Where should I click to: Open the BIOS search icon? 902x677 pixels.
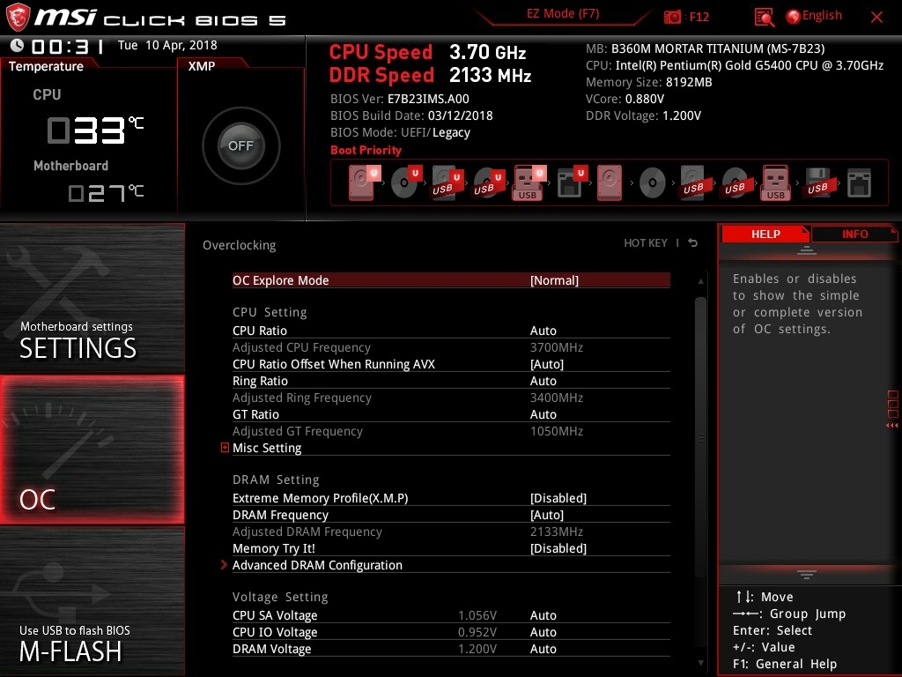click(x=764, y=18)
